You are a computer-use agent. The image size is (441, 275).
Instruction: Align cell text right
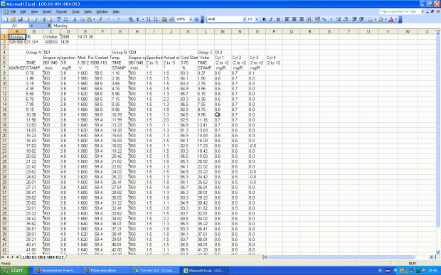pos(301,19)
